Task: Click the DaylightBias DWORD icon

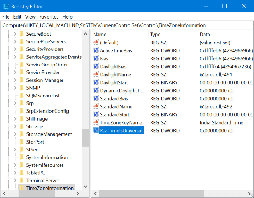Action: coord(96,66)
